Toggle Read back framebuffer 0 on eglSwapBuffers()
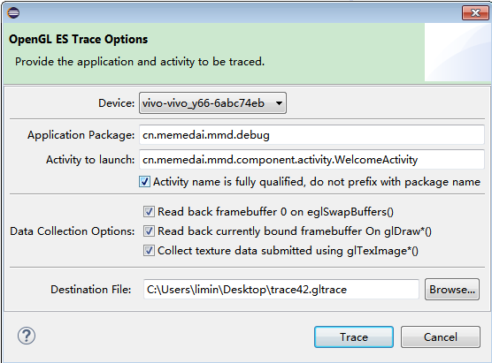The image size is (492, 363). pyautogui.click(x=149, y=212)
